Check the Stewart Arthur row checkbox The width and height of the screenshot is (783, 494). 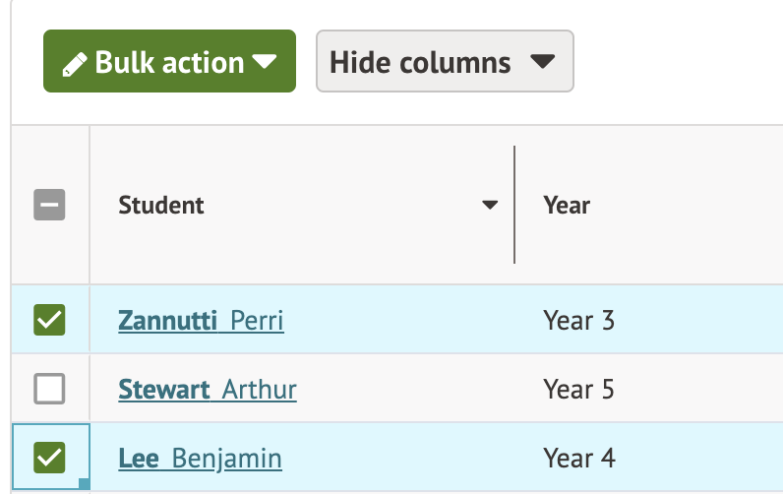[49, 390]
